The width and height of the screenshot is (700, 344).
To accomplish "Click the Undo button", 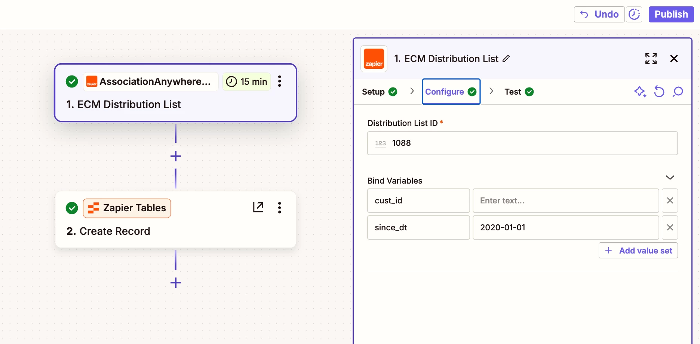I will 599,14.
